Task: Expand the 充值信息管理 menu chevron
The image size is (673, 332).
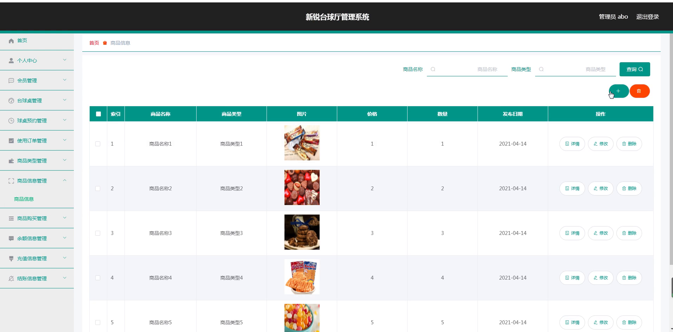Action: (x=65, y=258)
